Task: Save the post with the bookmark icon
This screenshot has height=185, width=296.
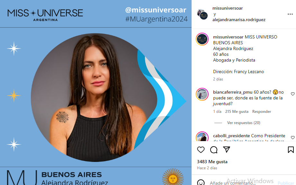Action: pos(291,150)
